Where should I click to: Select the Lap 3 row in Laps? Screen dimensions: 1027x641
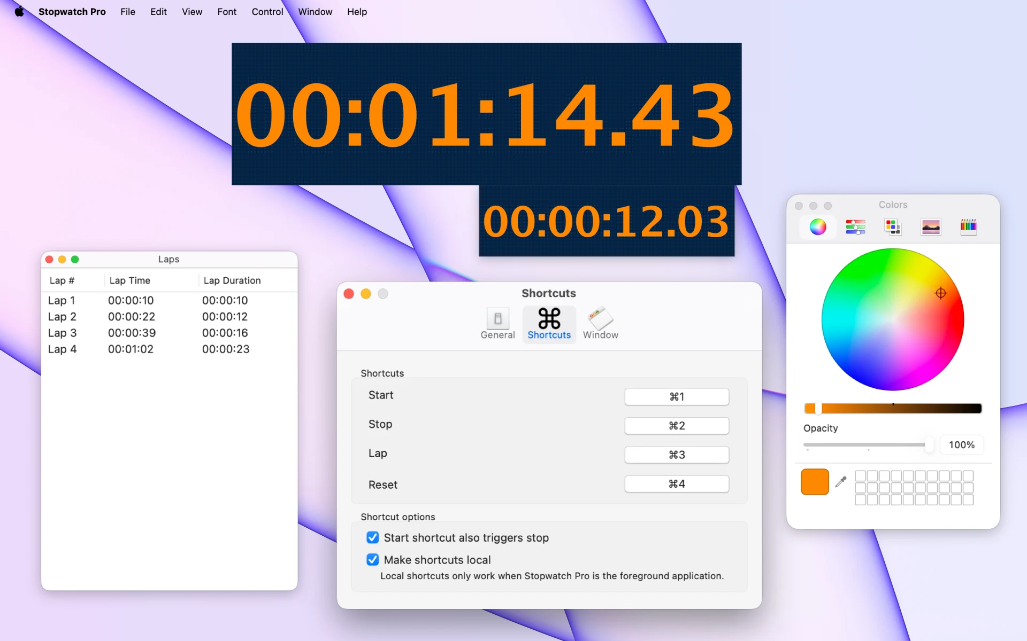pos(169,333)
